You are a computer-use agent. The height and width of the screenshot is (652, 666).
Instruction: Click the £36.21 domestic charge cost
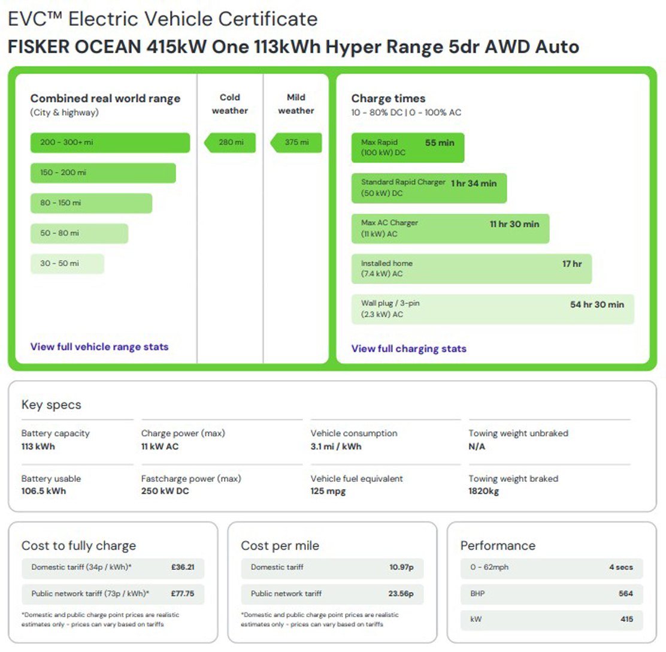[183, 568]
